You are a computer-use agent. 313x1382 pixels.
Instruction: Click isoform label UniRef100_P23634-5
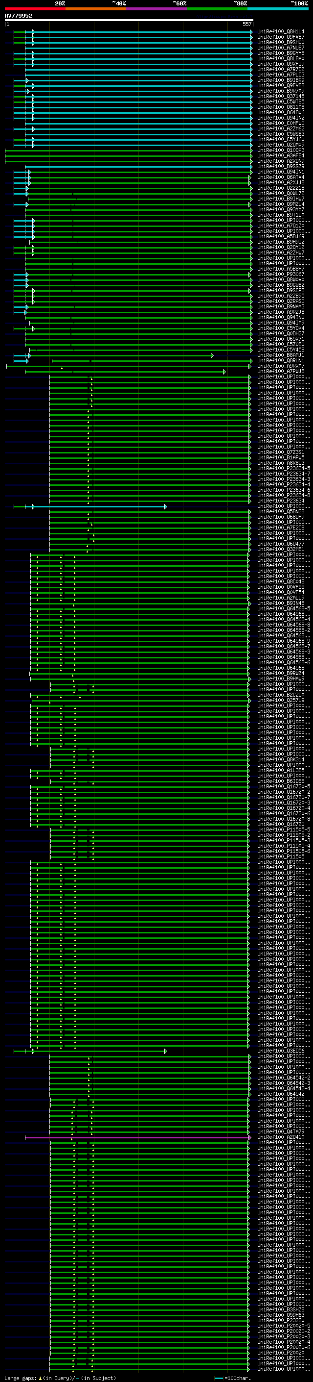tap(284, 468)
